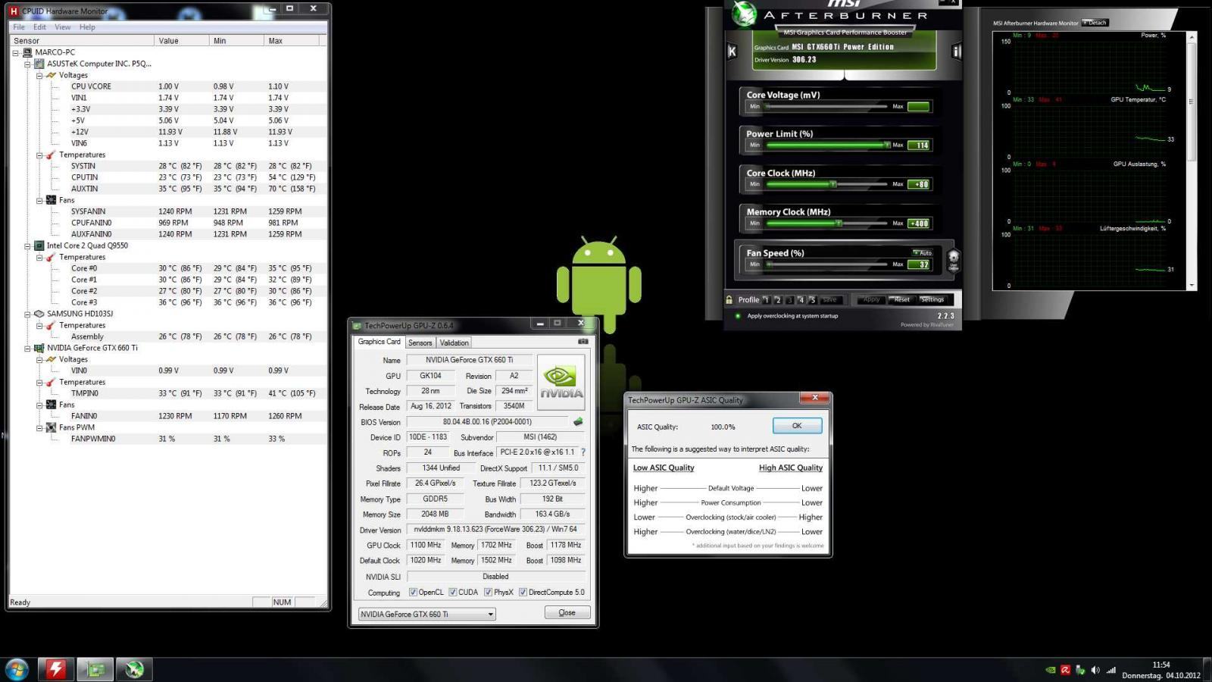Screen dimensions: 1212x682
Task: Open Afterburner Settings
Action: (932, 299)
